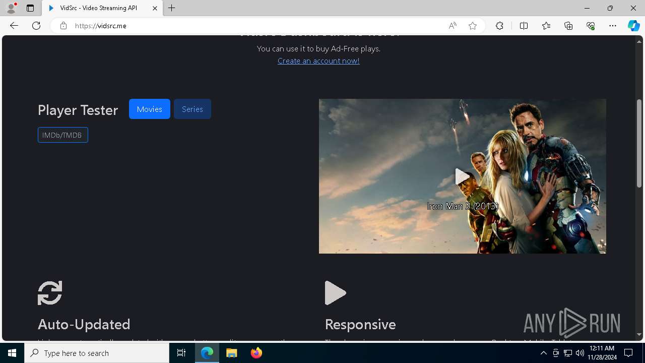
Task: Click the taskbar search box
Action: (x=97, y=353)
